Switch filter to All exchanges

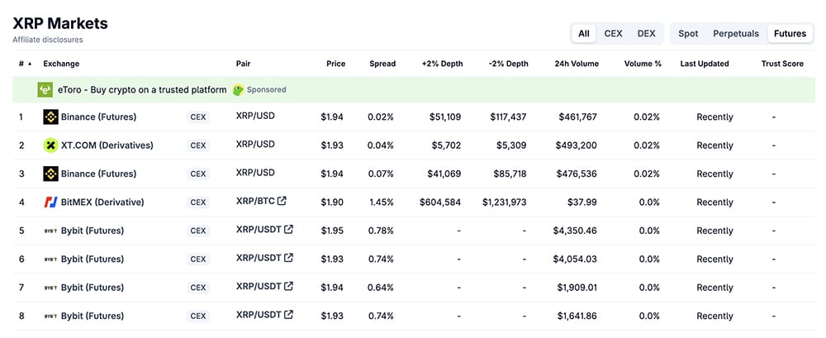pyautogui.click(x=584, y=34)
